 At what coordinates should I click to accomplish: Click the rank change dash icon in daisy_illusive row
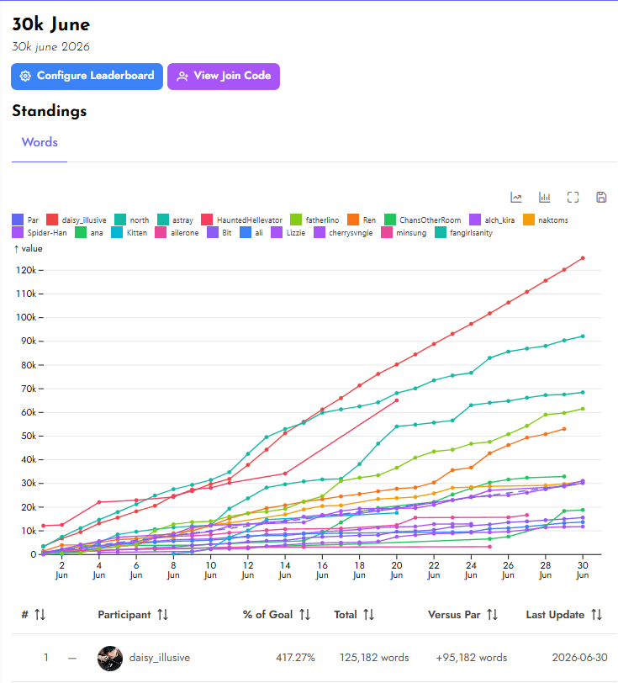pyautogui.click(x=72, y=658)
